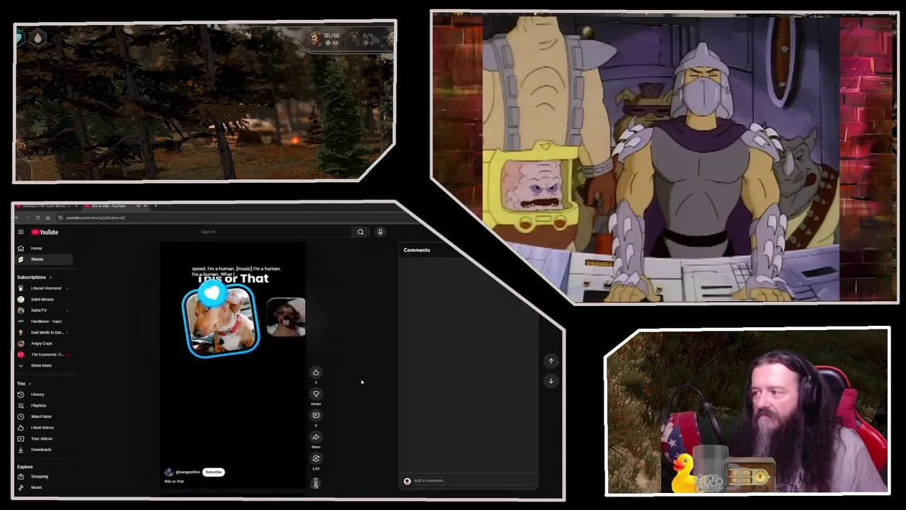This screenshot has width=906, height=510.
Task: Click the 'this or that' Short title
Action: tap(174, 481)
